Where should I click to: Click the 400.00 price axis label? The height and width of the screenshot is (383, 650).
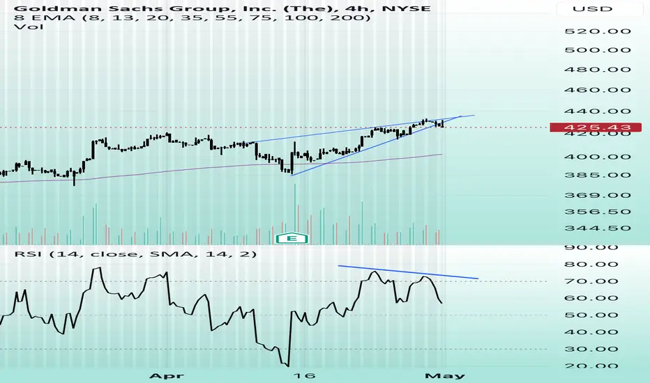(598, 157)
